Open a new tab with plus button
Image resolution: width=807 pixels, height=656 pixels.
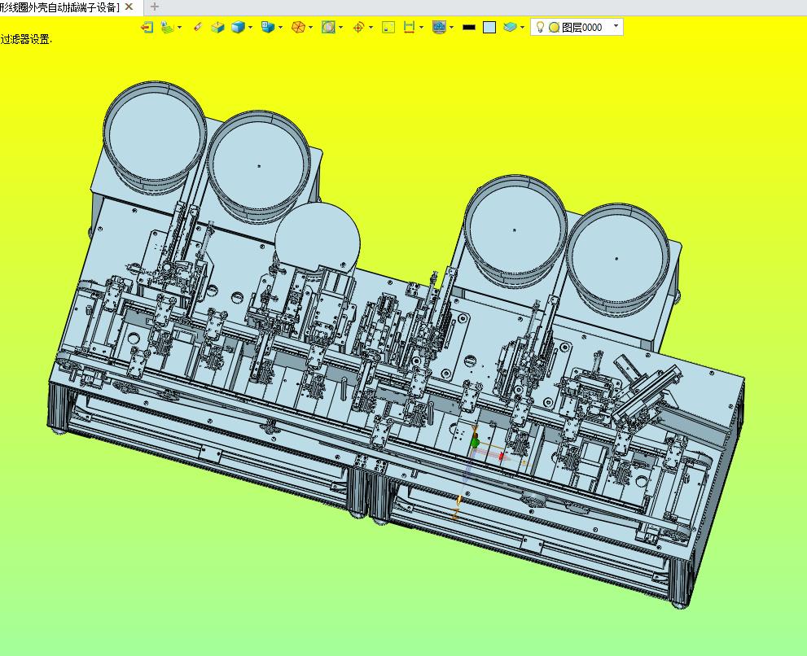pyautogui.click(x=155, y=7)
